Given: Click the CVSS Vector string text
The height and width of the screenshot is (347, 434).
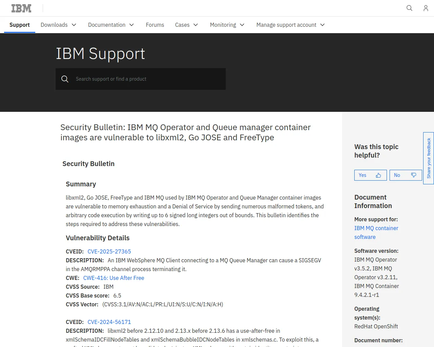Looking at the screenshot, I should tap(163, 304).
